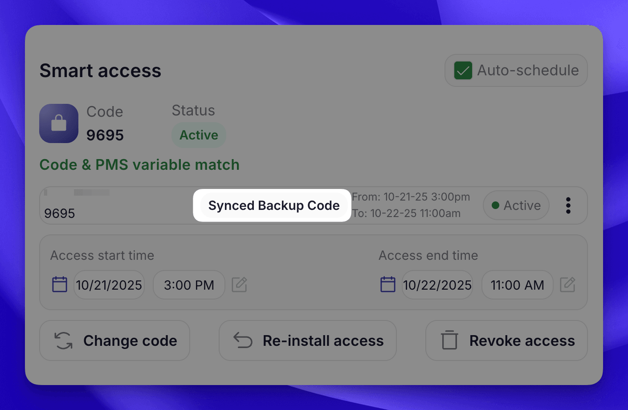The image size is (628, 410).
Task: Select the code field showing 9695
Action: click(x=61, y=213)
